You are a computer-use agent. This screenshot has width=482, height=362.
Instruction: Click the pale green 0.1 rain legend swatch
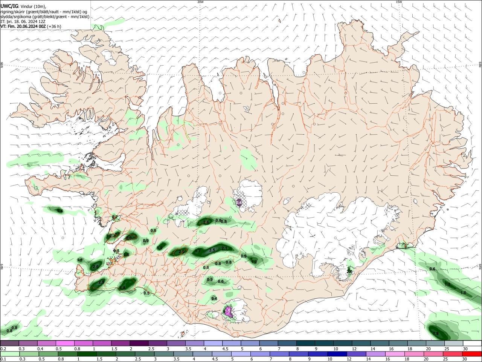[x=9, y=354]
